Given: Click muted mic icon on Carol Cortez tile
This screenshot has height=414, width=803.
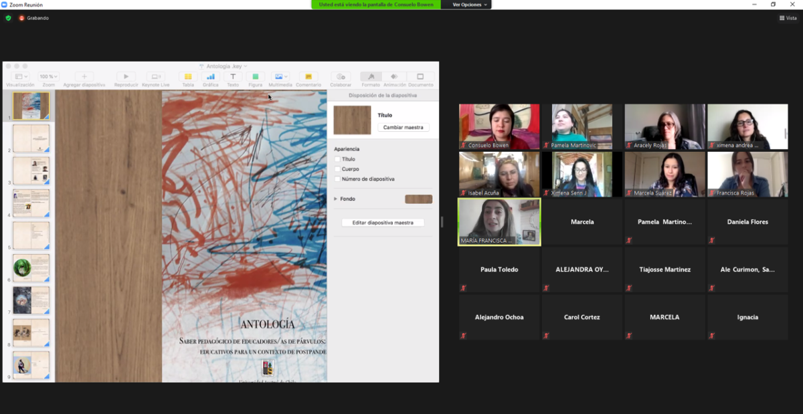Looking at the screenshot, I should tap(546, 336).
